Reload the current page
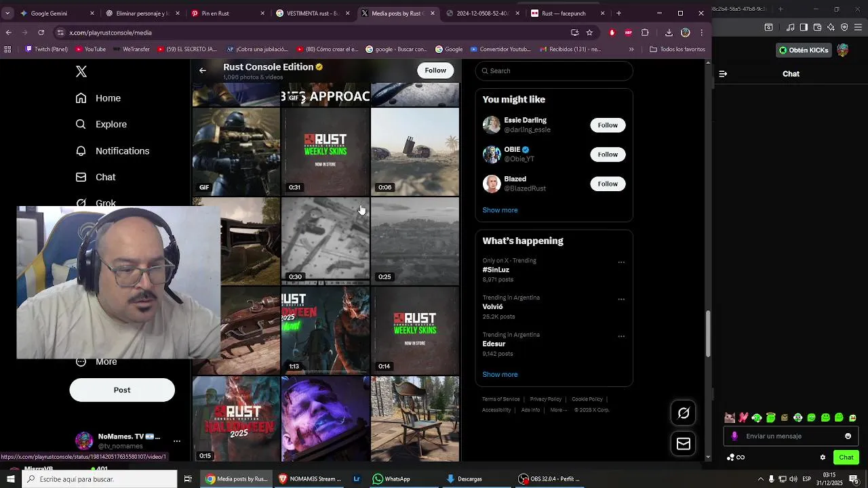The image size is (868, 488). coord(41,33)
